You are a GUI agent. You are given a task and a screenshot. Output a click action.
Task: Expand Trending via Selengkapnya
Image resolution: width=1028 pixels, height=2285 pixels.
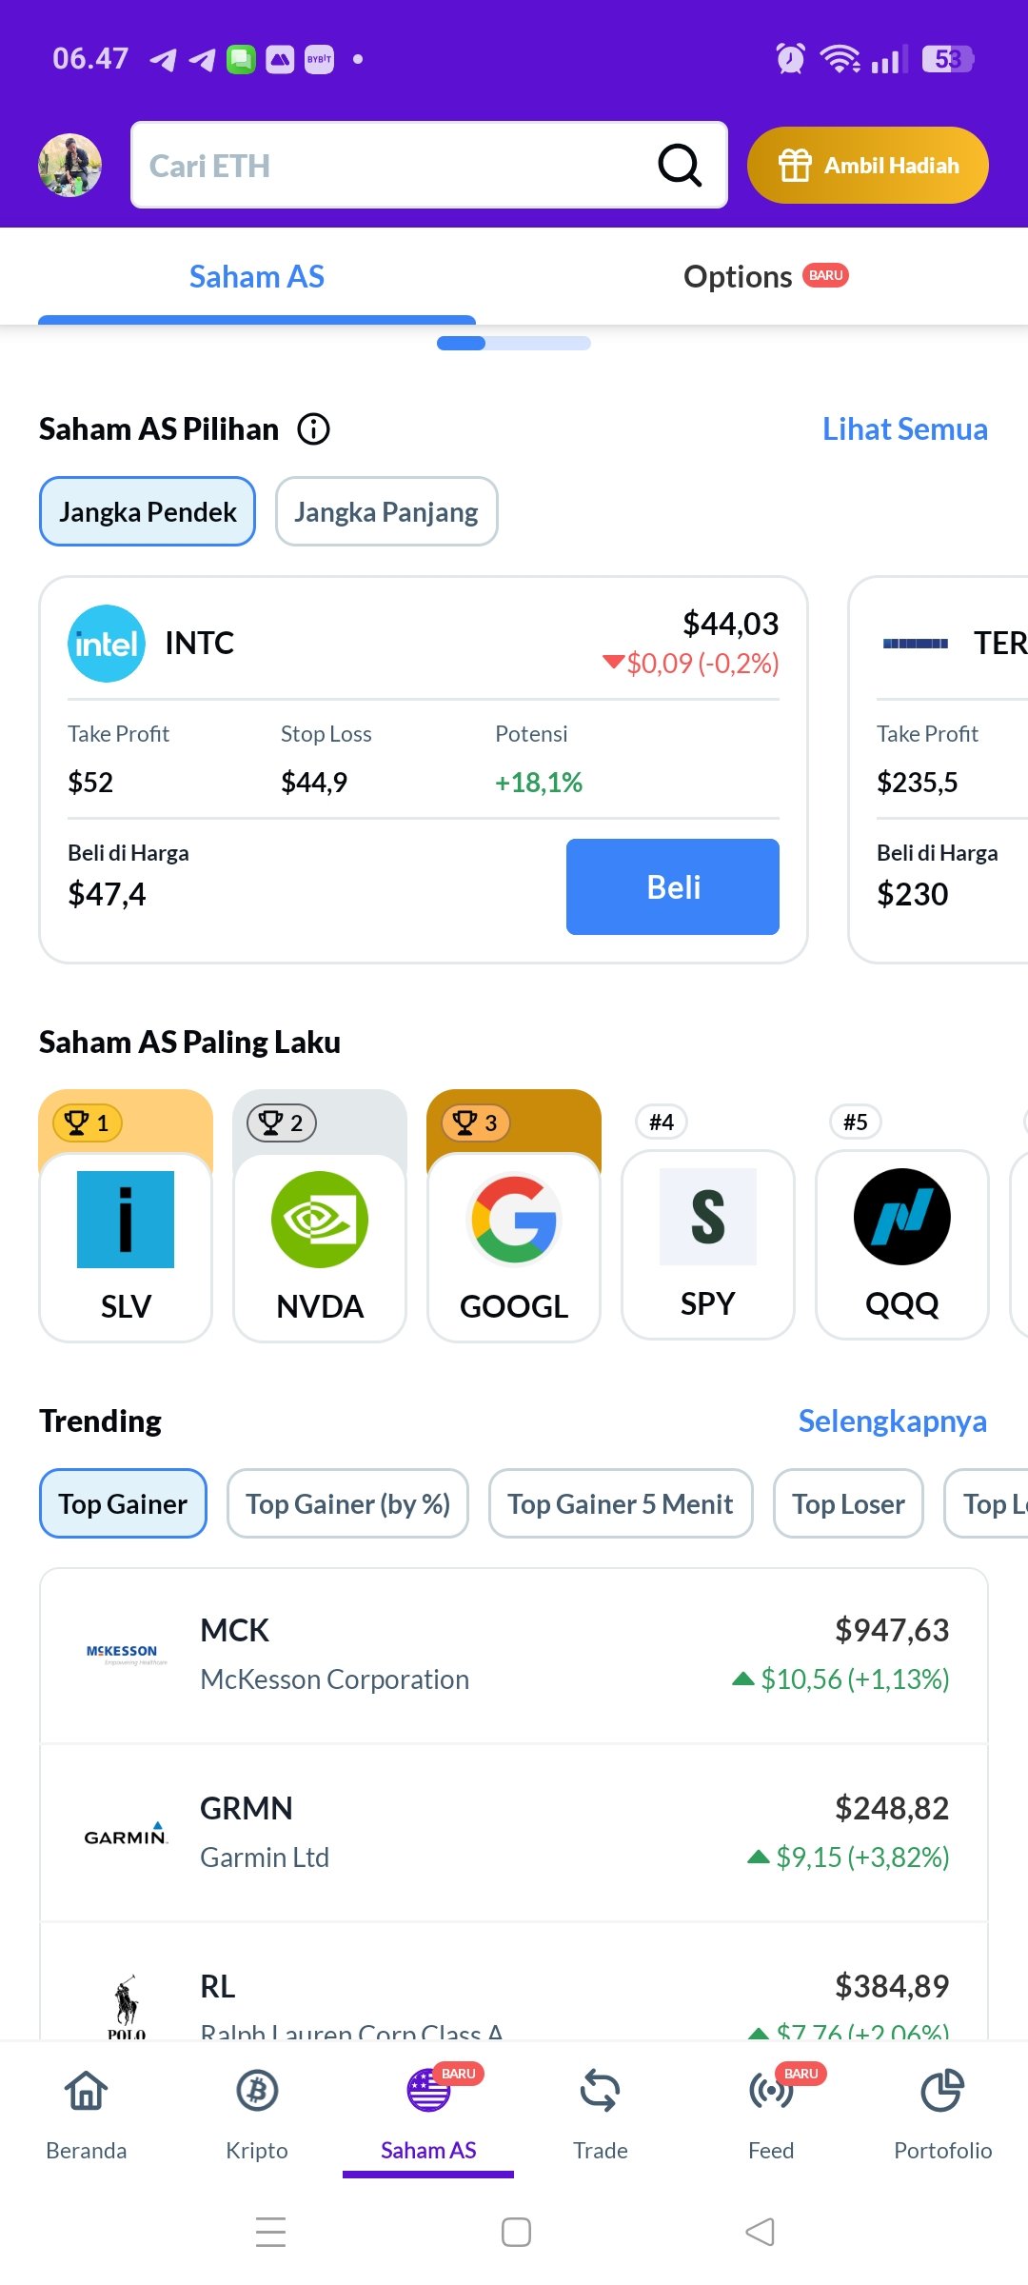(x=892, y=1421)
